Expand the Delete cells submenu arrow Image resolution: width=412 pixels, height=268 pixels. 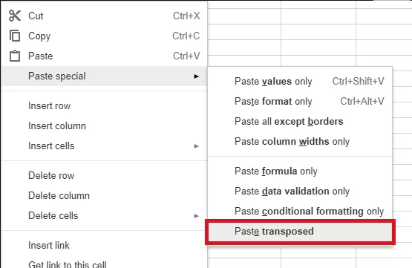coord(196,216)
